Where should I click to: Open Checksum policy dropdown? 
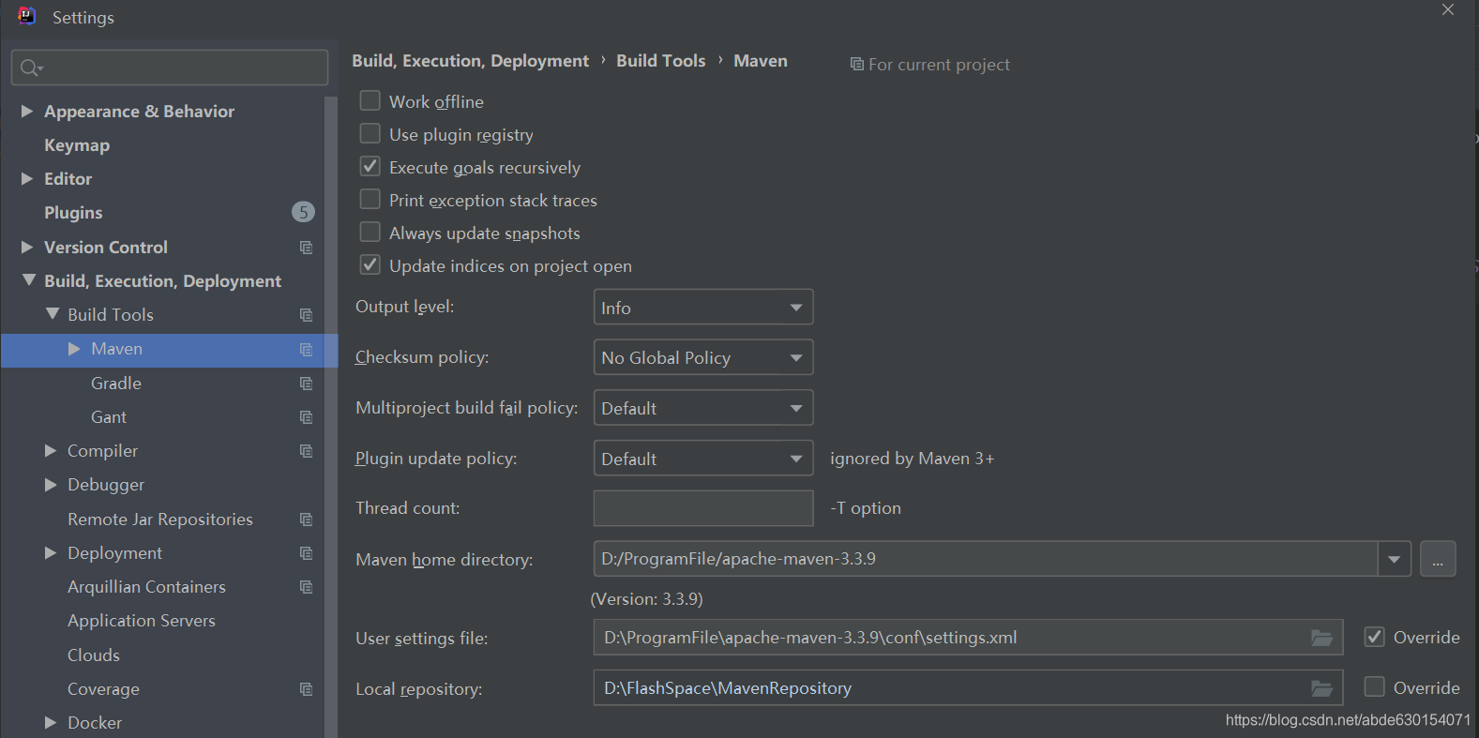click(703, 357)
